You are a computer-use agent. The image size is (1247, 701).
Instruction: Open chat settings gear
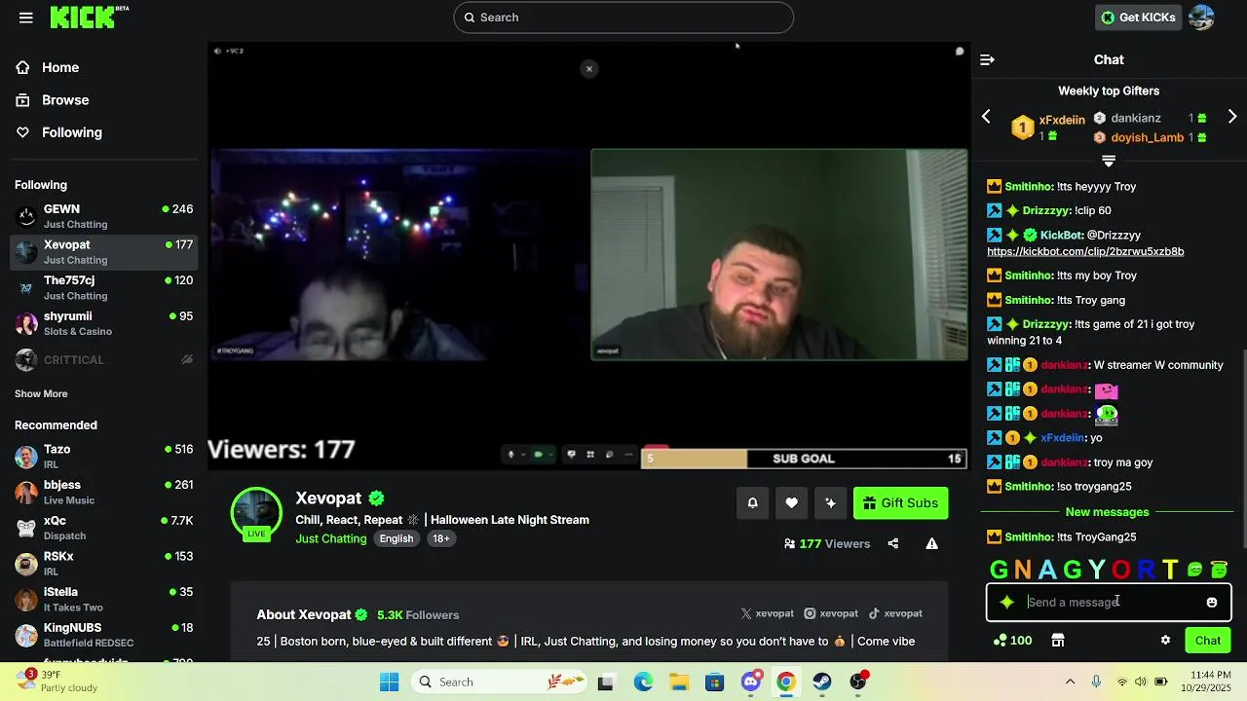pyautogui.click(x=1165, y=641)
